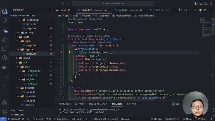
Task: Click the split editor right icon
Action: click(205, 10)
